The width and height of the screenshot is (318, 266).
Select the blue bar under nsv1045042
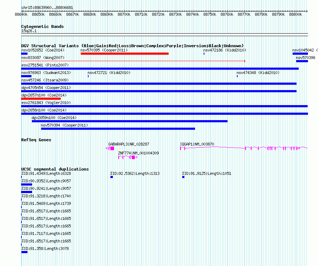(300, 54)
